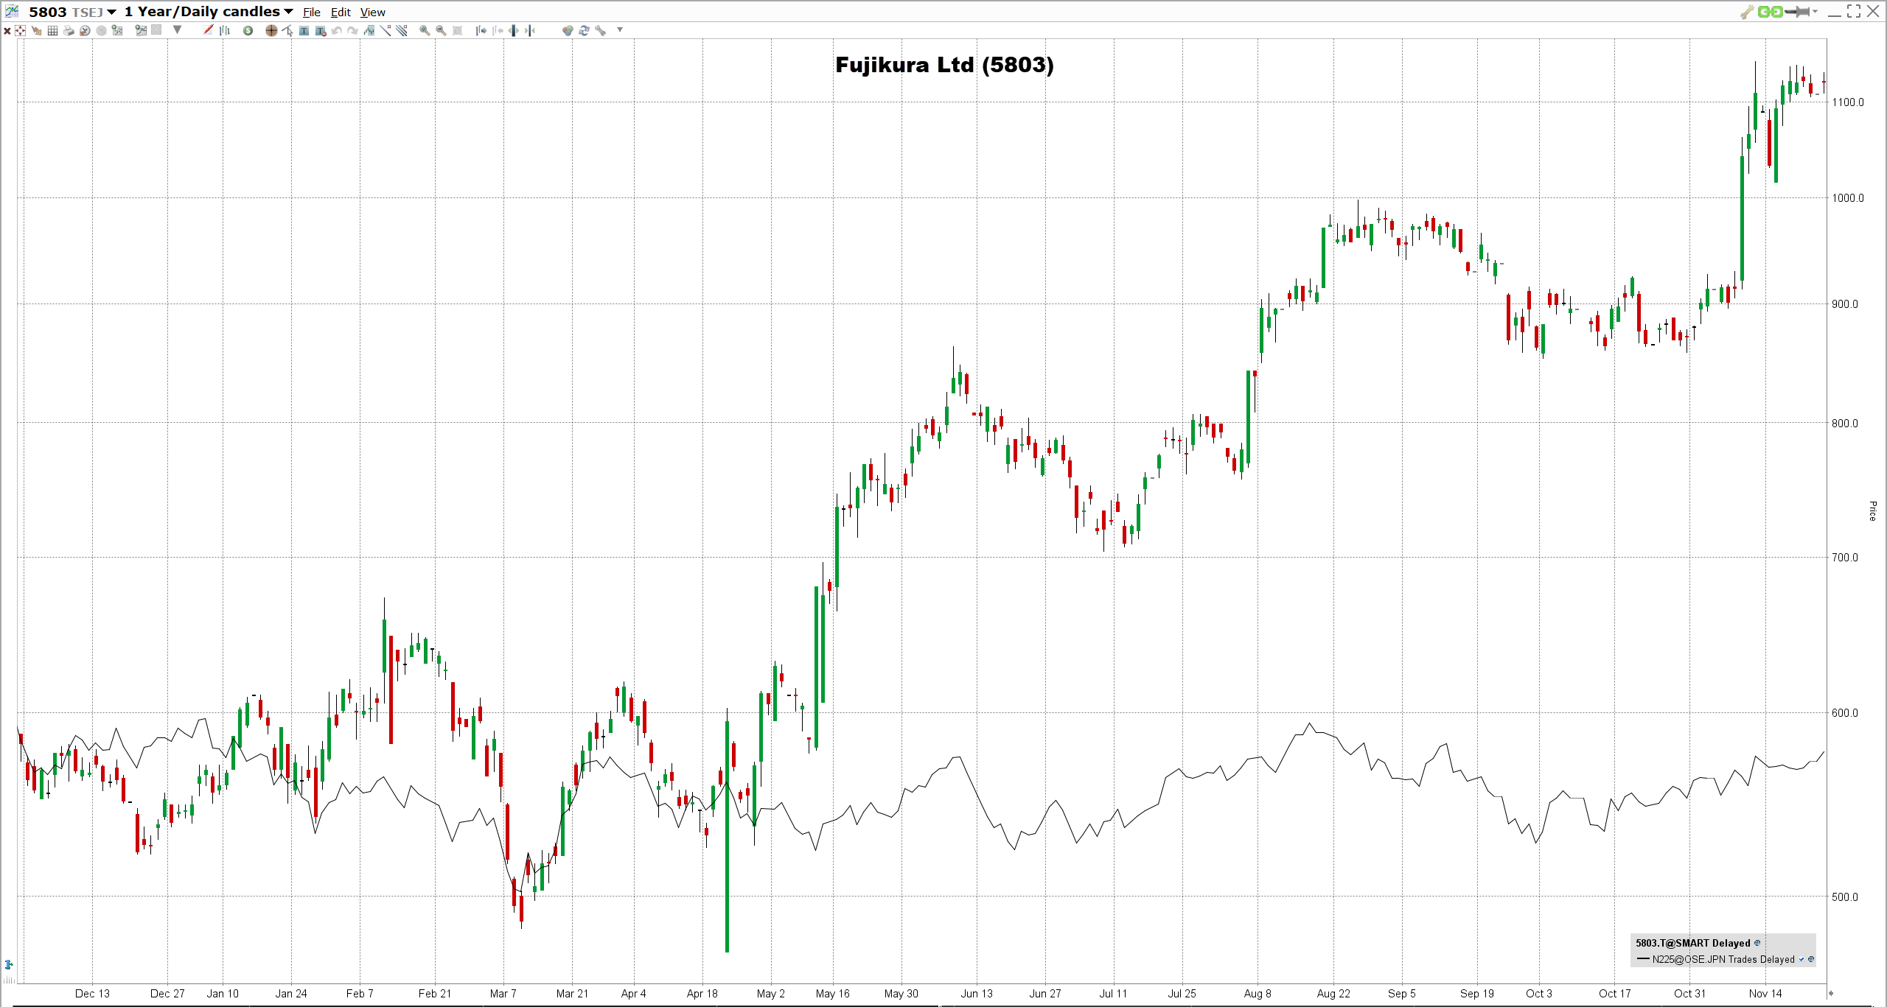Click the green arrows expand-bar icon

[x=514, y=30]
